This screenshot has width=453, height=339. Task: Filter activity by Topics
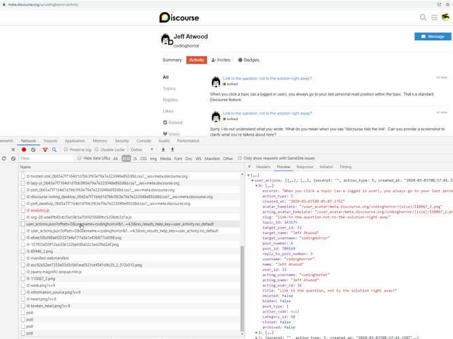pyautogui.click(x=169, y=89)
